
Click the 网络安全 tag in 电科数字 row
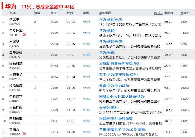point(106,97)
